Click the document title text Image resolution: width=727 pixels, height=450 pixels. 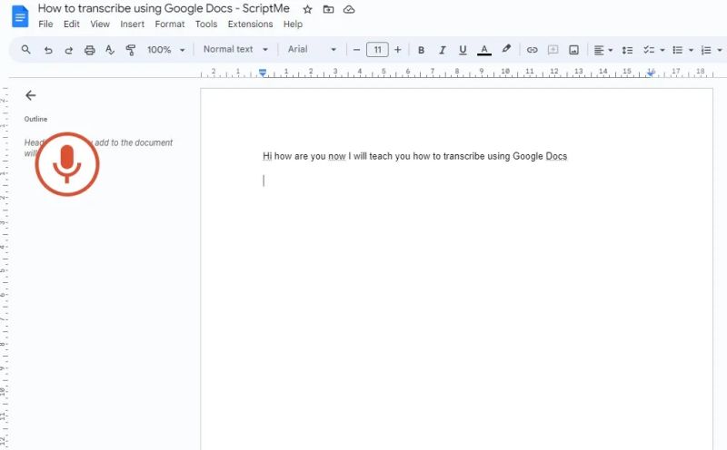[x=164, y=8]
